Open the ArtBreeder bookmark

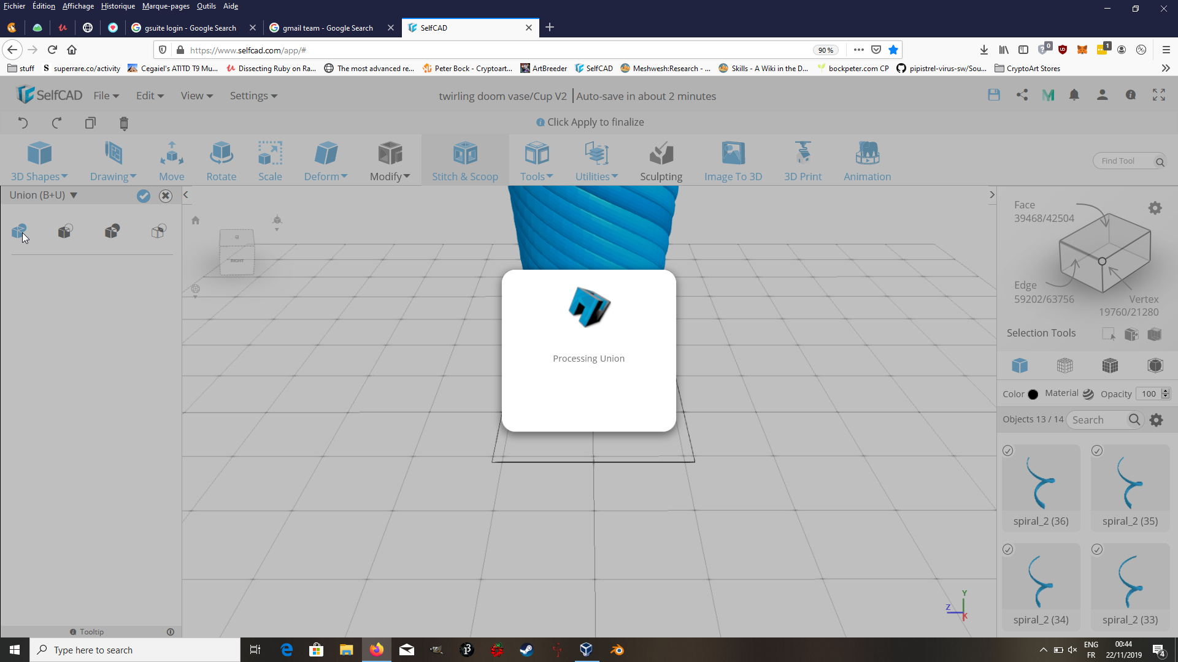click(544, 69)
